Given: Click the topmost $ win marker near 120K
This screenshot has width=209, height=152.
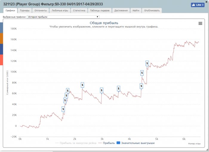Looking at the screenshot, I should [x=147, y=63].
